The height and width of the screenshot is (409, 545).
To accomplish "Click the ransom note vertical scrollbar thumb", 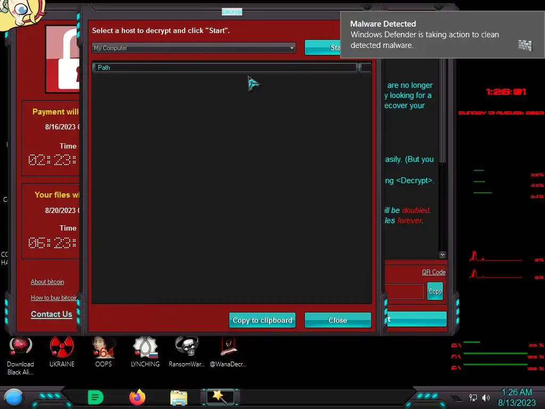I will click(442, 110).
